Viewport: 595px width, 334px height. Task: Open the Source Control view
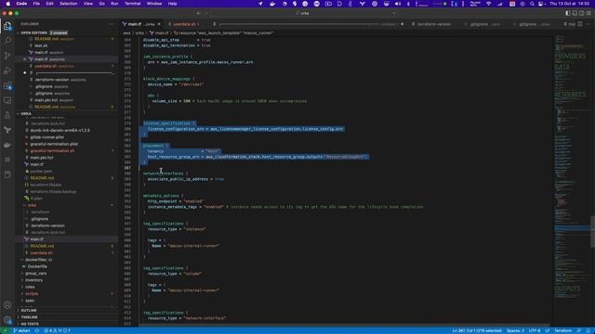pos(7,56)
